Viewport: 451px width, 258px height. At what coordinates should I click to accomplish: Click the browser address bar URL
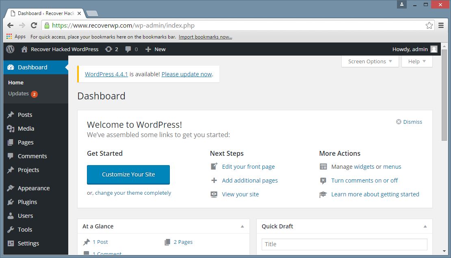[x=123, y=25]
